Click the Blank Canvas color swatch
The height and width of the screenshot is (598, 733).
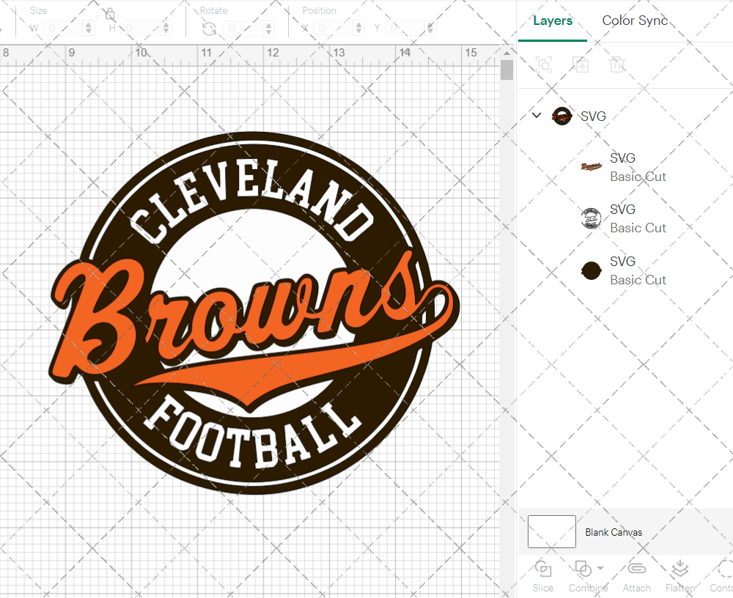(x=551, y=531)
